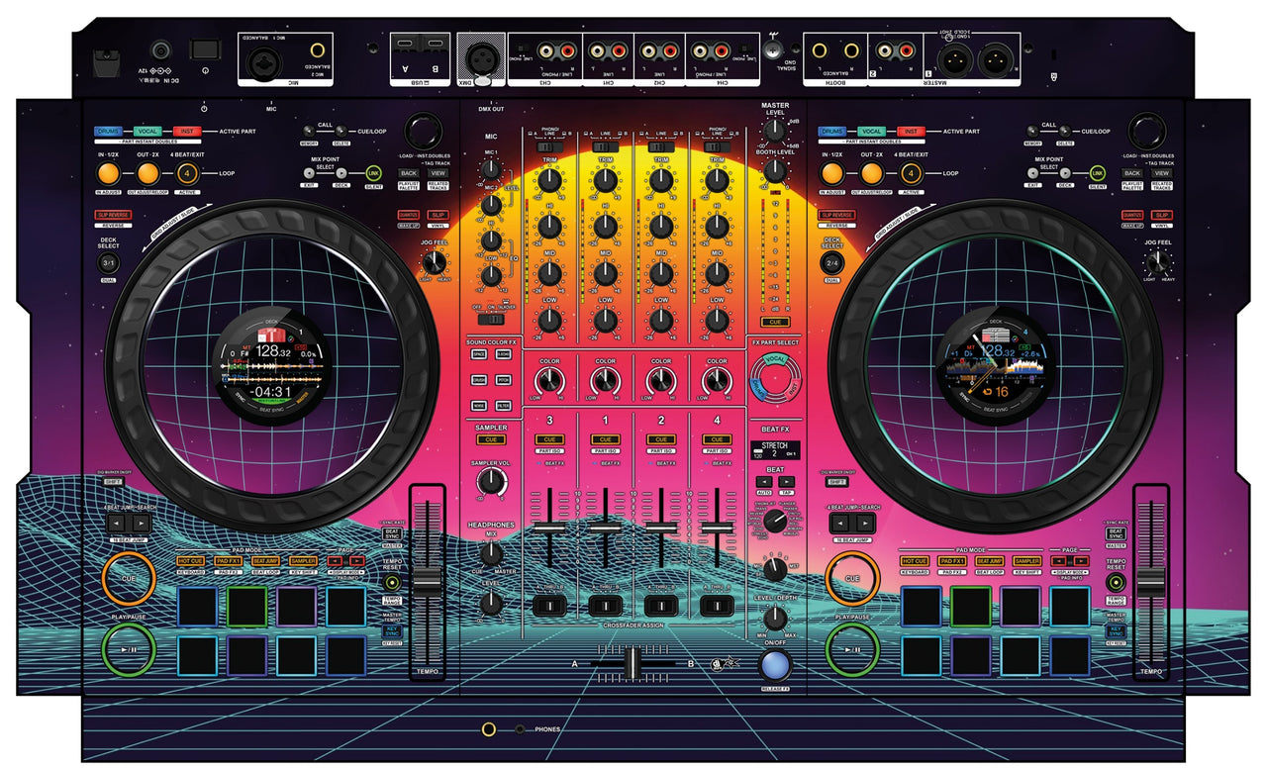Click master CUE button below level meter
Viewport: 1267px width, 770px height.
click(x=775, y=322)
